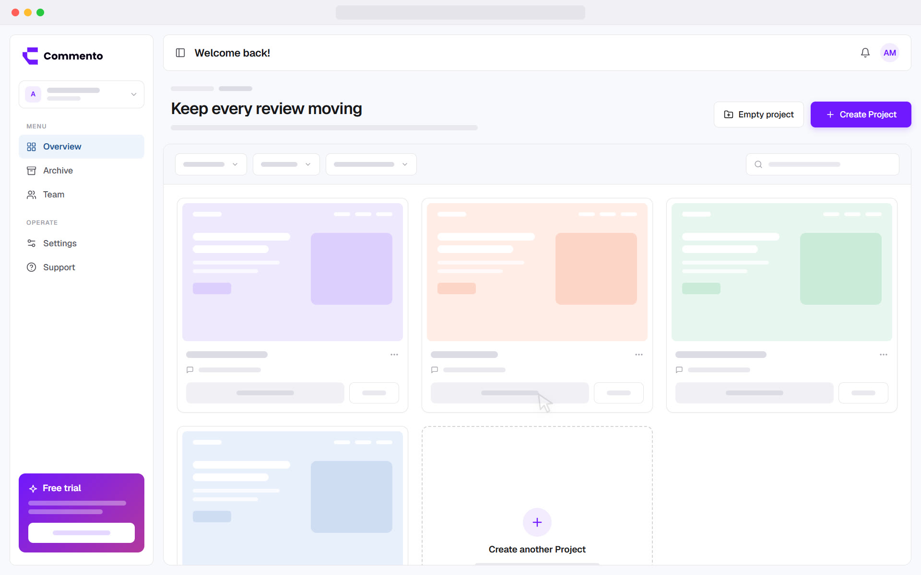Image resolution: width=921 pixels, height=575 pixels.
Task: Open more options on purple project card
Action: pyautogui.click(x=394, y=355)
